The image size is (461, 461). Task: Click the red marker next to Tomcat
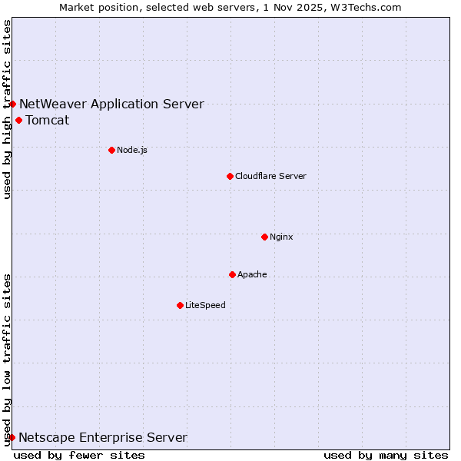coord(19,120)
